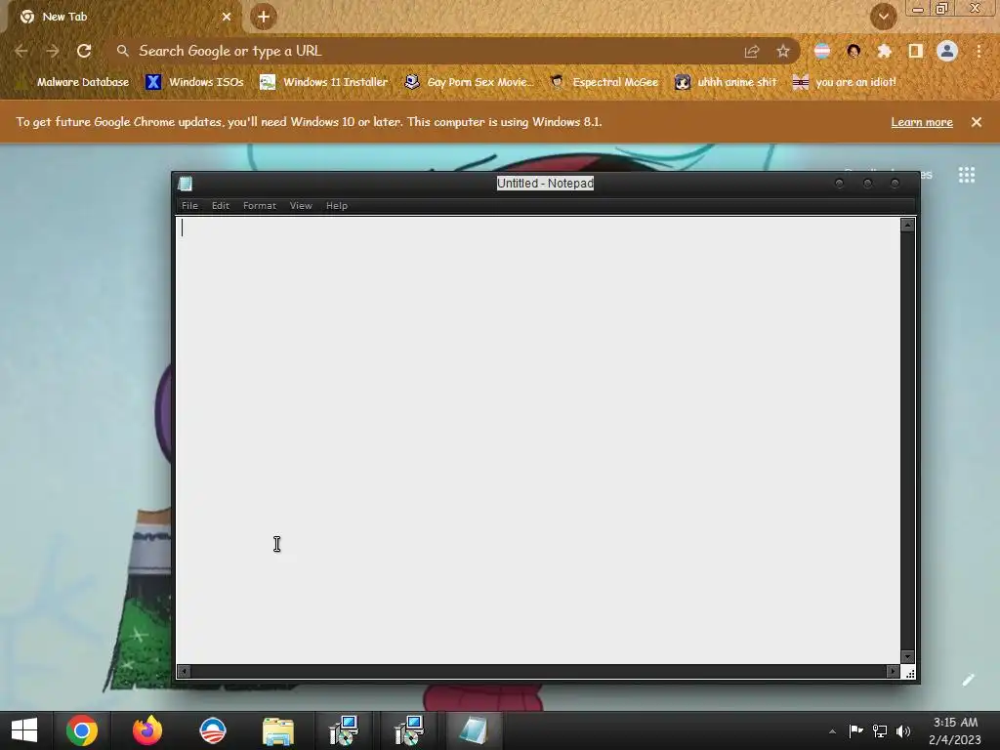Open Notepad's Format menu
The height and width of the screenshot is (750, 1000).
260,205
